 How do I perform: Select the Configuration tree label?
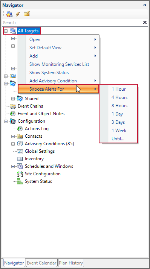(x=31, y=121)
